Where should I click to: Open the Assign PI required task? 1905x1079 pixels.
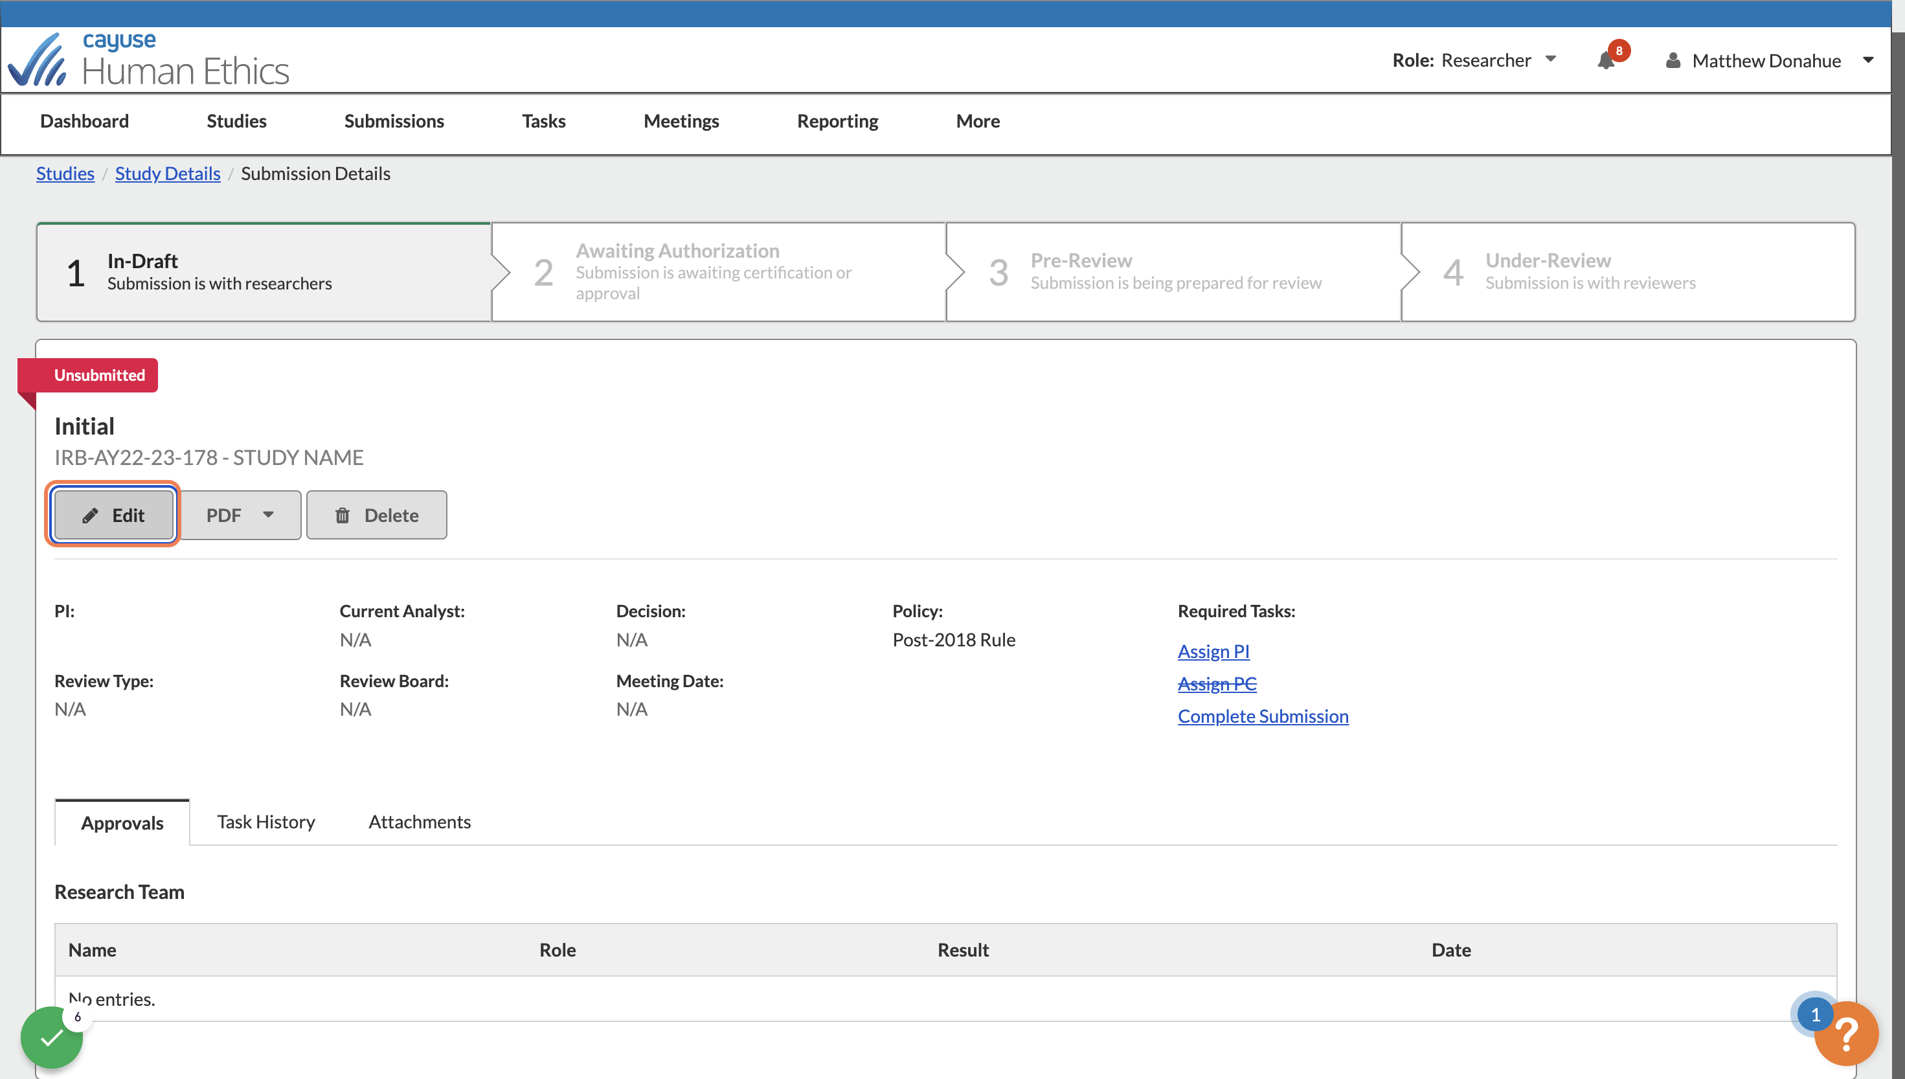point(1213,651)
